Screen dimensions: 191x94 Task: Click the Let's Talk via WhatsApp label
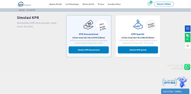click(x=175, y=67)
